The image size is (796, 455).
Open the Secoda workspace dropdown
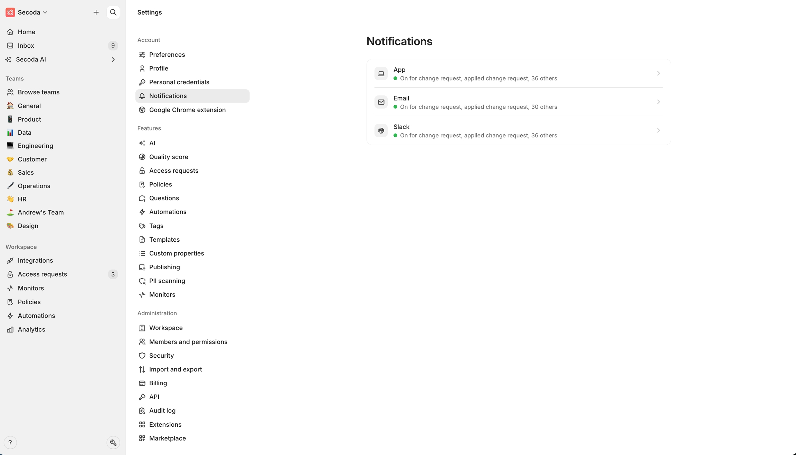[27, 12]
